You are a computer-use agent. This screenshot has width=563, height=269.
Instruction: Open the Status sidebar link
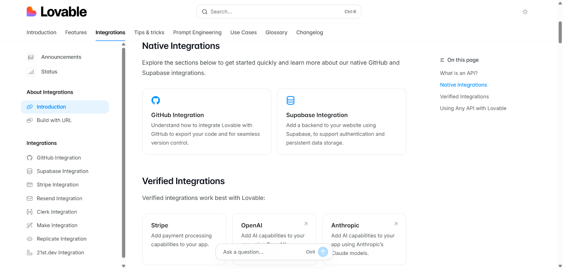coord(49,72)
